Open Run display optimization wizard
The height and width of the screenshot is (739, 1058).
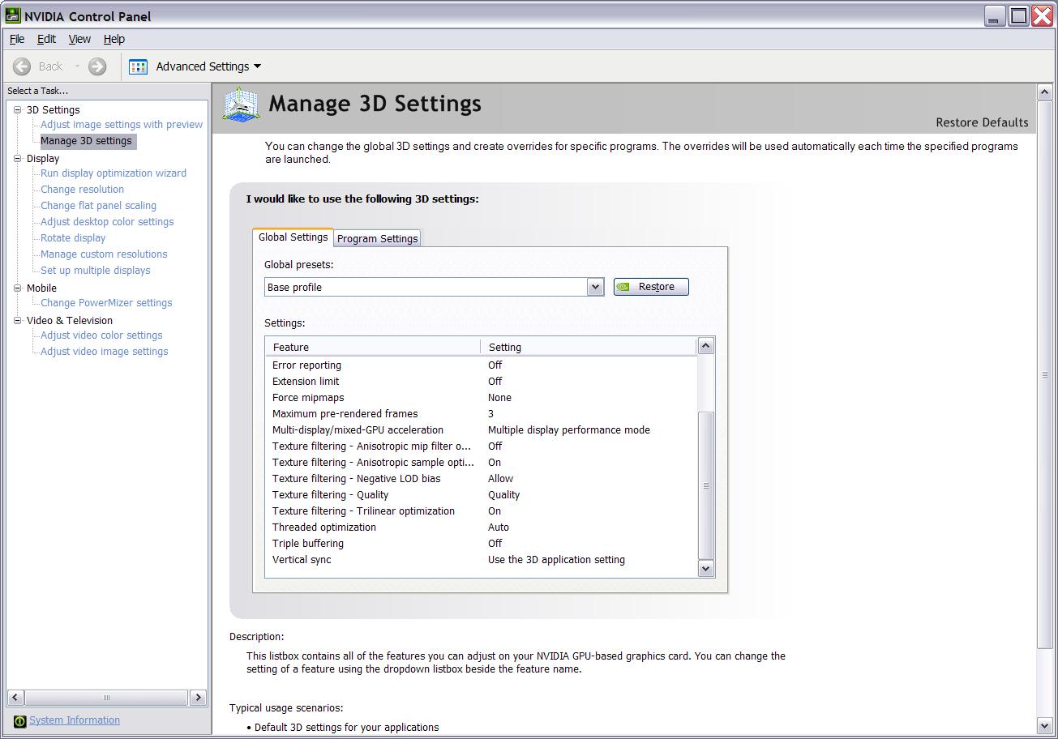(x=114, y=173)
